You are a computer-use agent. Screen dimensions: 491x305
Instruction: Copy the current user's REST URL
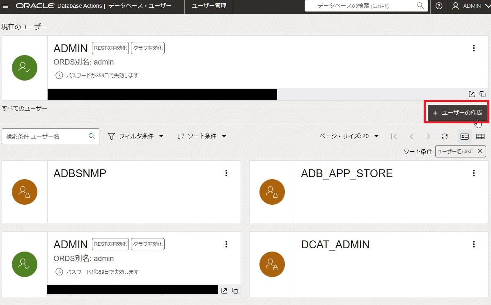[482, 94]
